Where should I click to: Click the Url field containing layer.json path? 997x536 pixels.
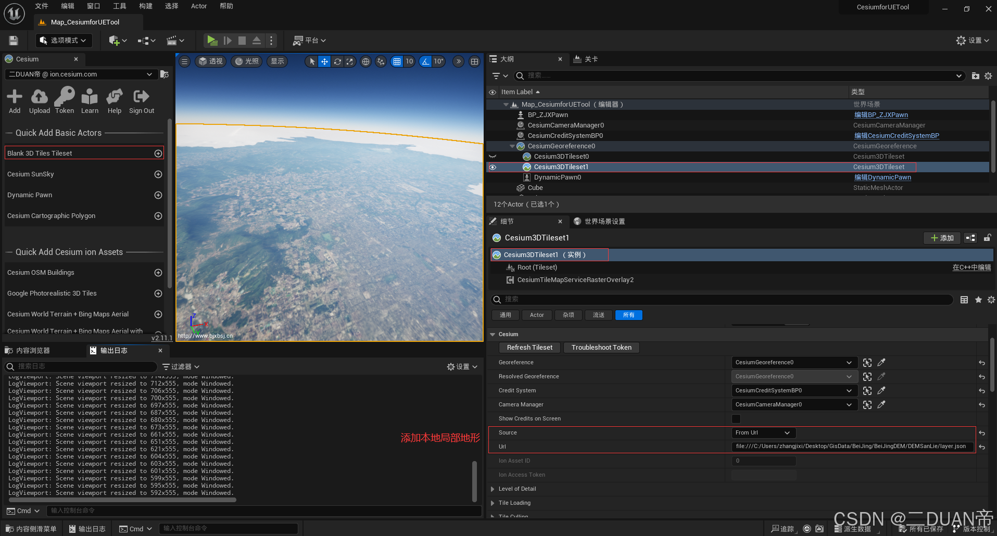click(x=852, y=446)
